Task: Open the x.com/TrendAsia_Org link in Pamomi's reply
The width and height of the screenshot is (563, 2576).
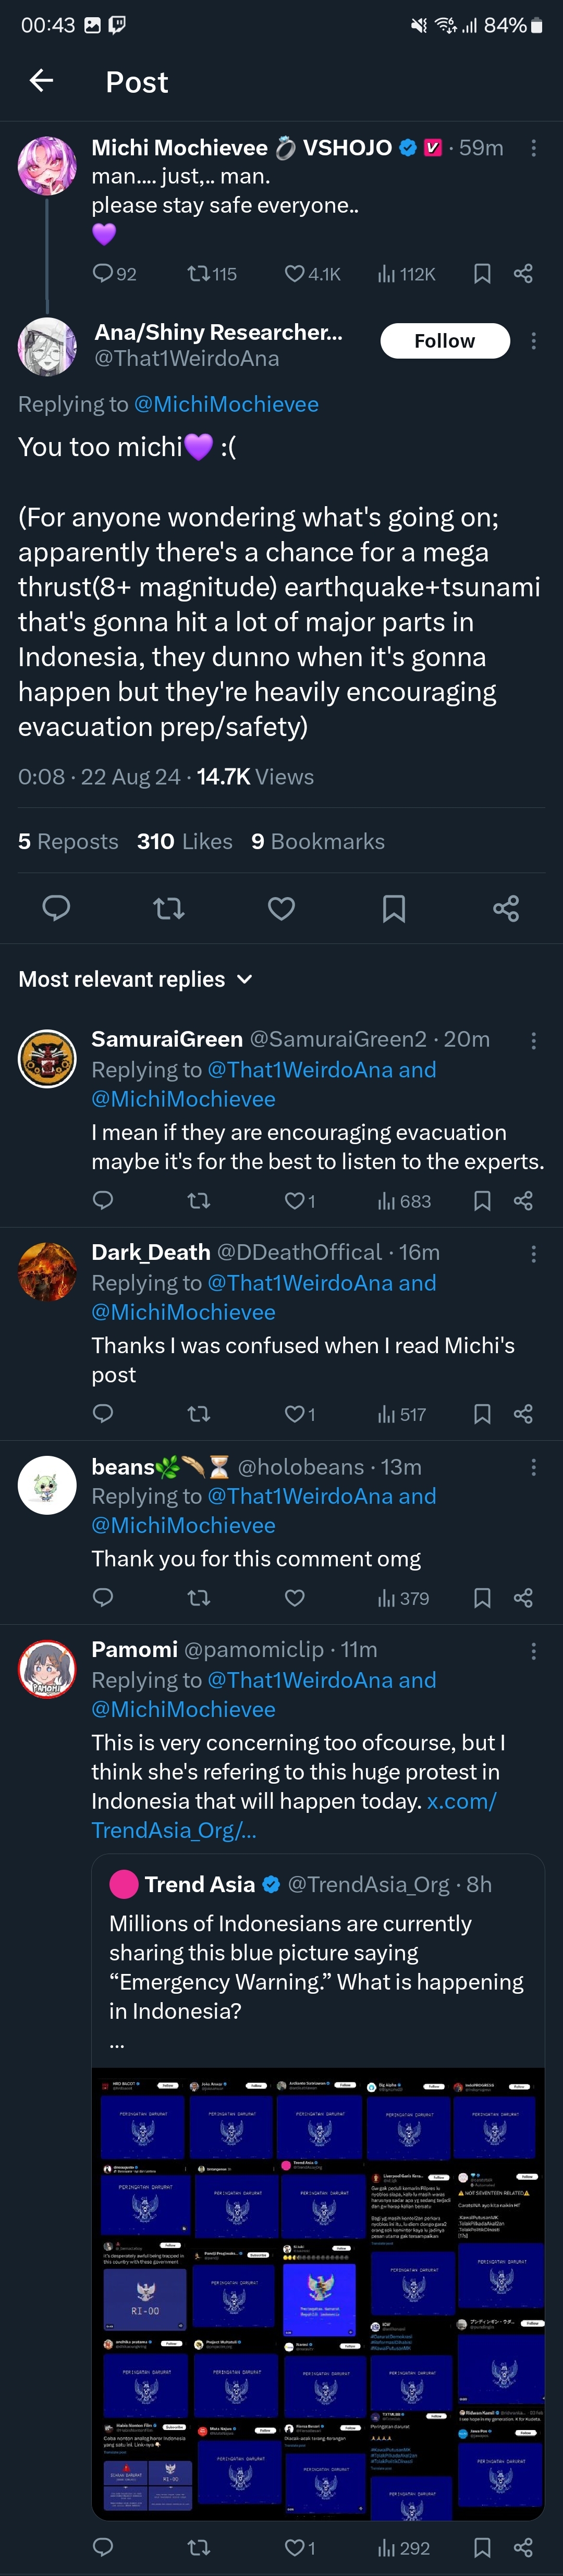Action: point(294,1815)
